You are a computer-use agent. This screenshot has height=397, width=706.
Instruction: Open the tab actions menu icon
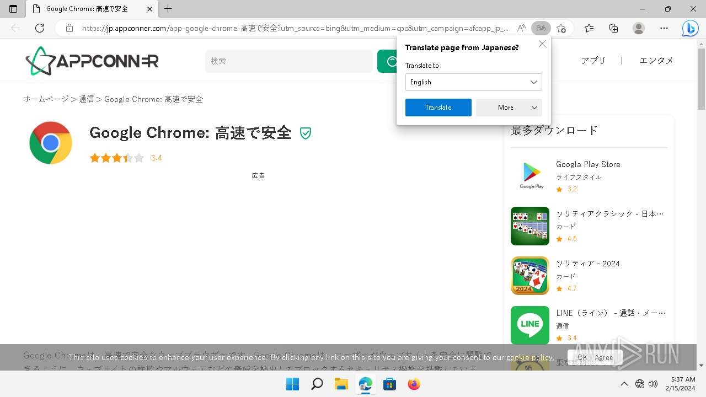13,9
